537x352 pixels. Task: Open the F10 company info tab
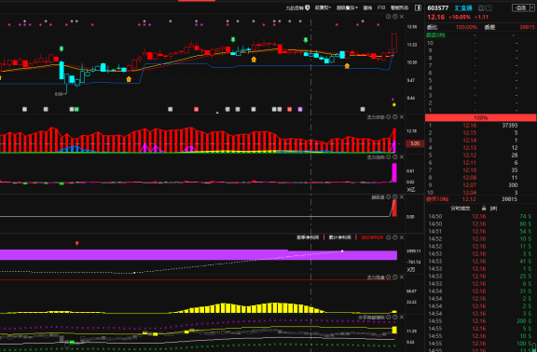click(x=381, y=7)
